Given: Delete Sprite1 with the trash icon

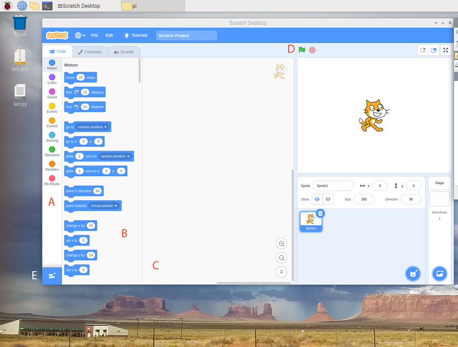Looking at the screenshot, I should tap(321, 214).
